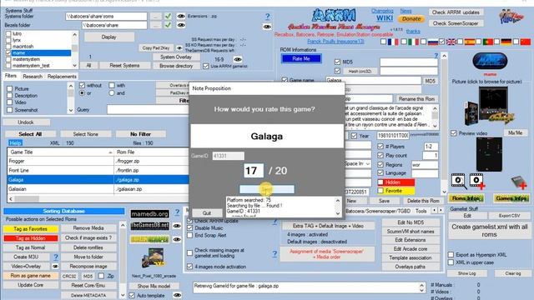Viewport: 534px width, 300px height.
Task: Click the YouTube channel logo top right
Action: coord(511,17)
